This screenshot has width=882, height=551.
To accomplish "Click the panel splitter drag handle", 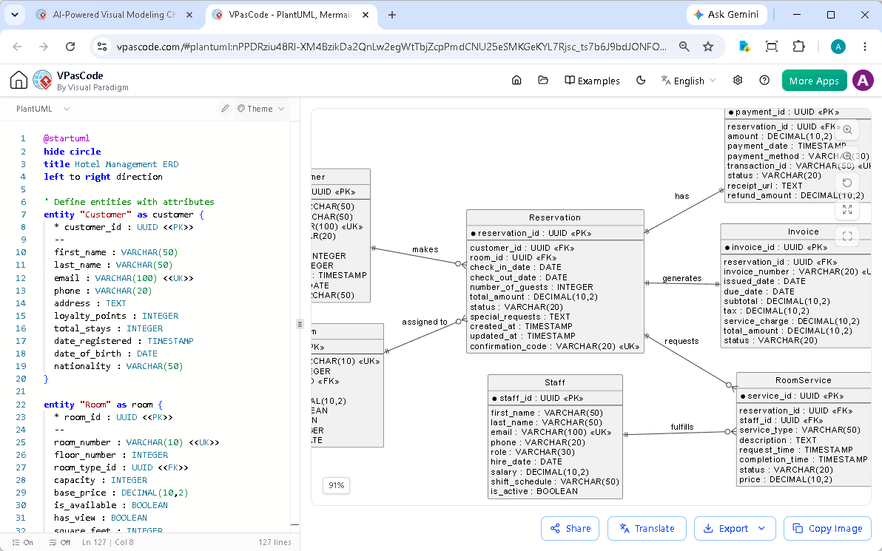I will point(300,324).
